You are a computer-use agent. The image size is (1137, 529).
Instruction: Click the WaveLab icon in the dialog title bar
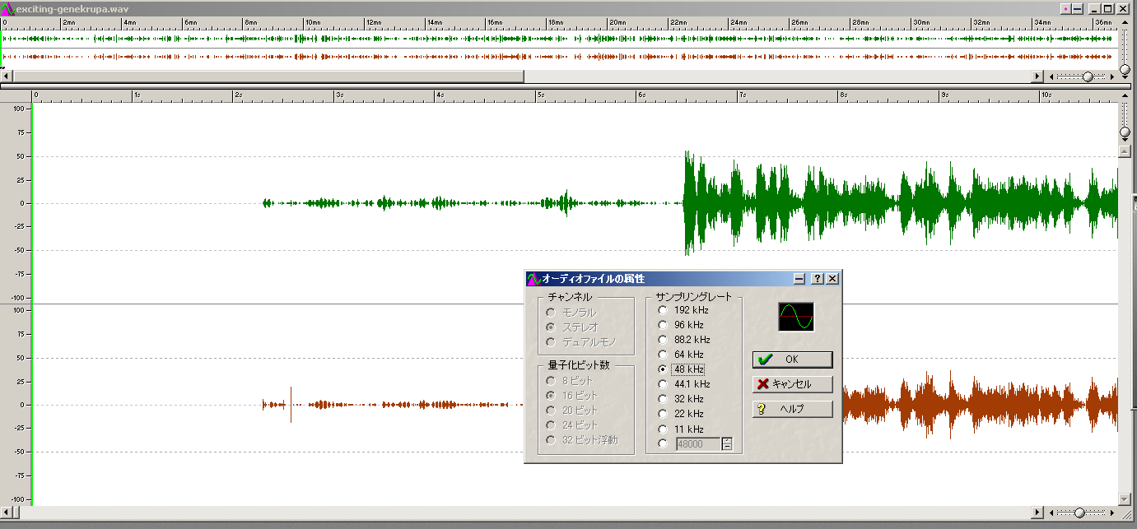[533, 279]
